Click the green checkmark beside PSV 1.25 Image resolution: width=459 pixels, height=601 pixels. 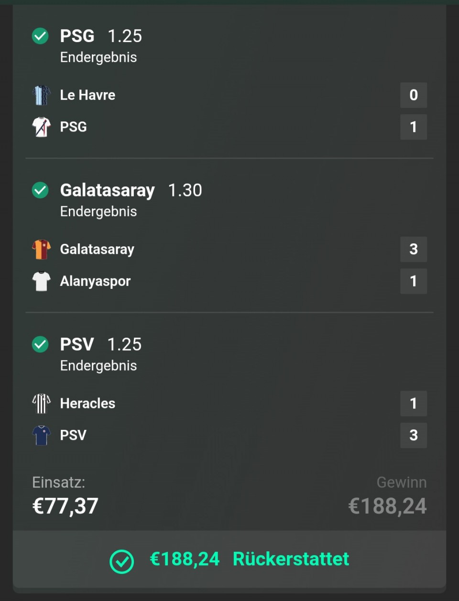[40, 344]
